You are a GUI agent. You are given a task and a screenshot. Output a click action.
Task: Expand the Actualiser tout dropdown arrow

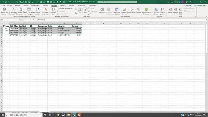tap(55, 14)
